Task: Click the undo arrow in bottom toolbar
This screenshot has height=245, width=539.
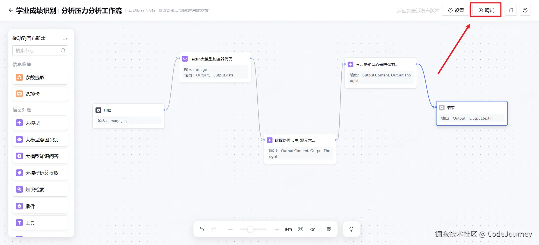Action: (202, 229)
